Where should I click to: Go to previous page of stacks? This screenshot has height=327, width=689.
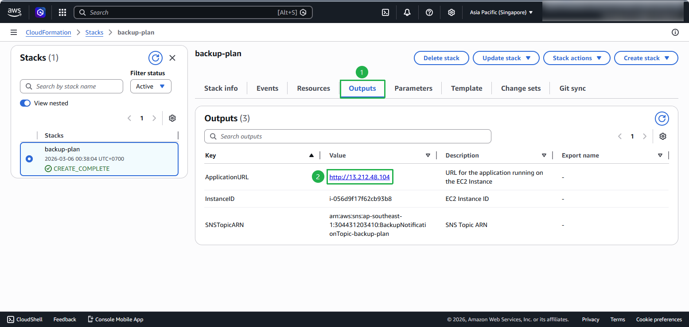[x=129, y=118]
